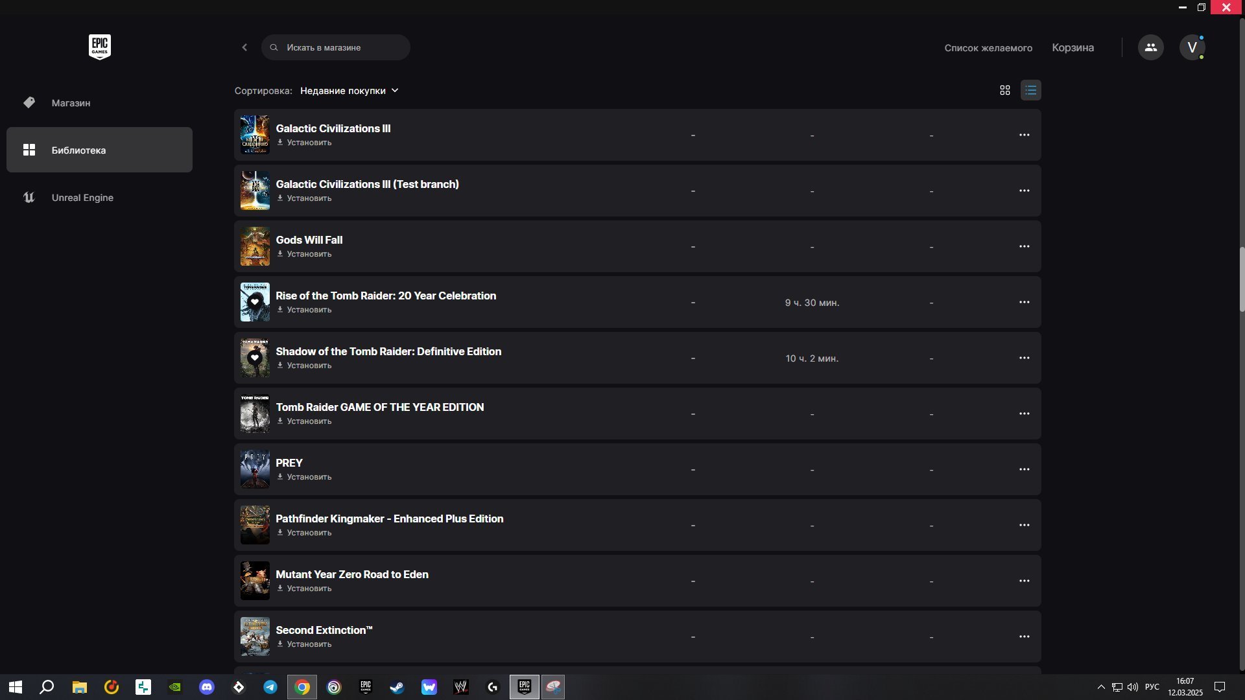This screenshot has width=1245, height=700.
Task: Install Rise of the Tomb Raider
Action: [x=304, y=310]
